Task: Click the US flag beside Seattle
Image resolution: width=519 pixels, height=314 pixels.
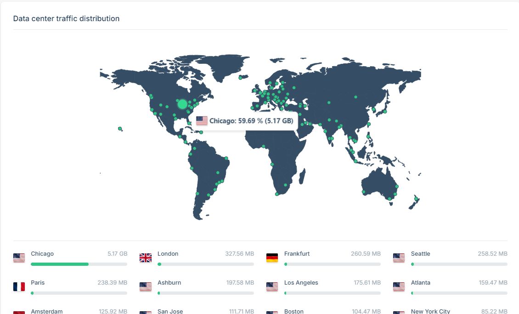Action: point(399,258)
